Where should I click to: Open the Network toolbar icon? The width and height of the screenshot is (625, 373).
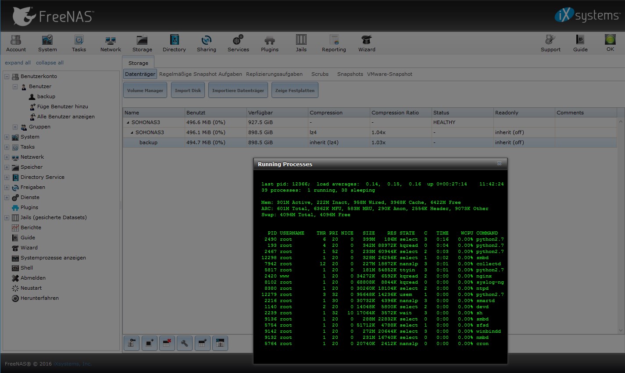point(111,43)
